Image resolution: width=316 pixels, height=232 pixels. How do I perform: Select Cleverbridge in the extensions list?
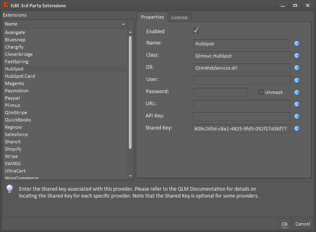[65, 54]
